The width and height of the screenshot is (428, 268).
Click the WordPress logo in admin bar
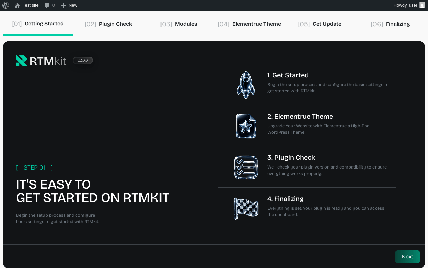pos(6,5)
